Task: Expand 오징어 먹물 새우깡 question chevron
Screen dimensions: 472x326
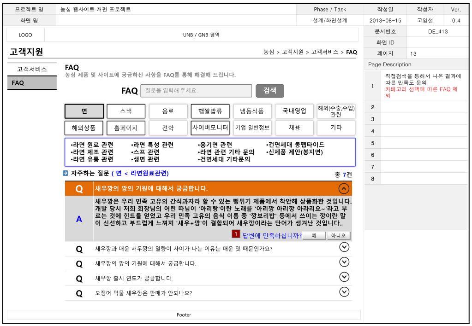Action: 344,291
